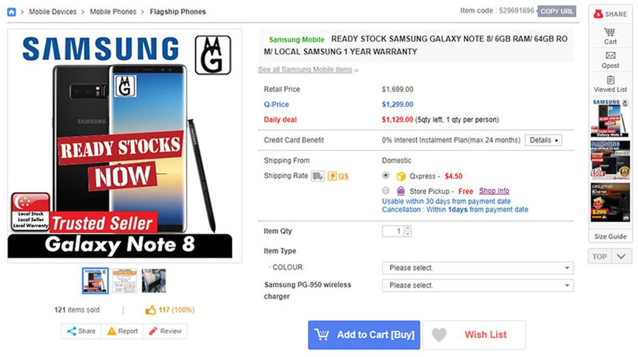Navigate to Mobile Phones breadcrumb

113,12
